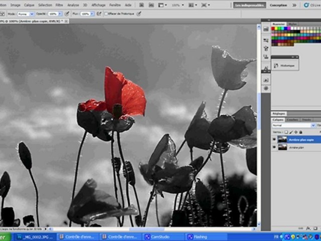Open the Character panel icon in dock

click(x=266, y=68)
